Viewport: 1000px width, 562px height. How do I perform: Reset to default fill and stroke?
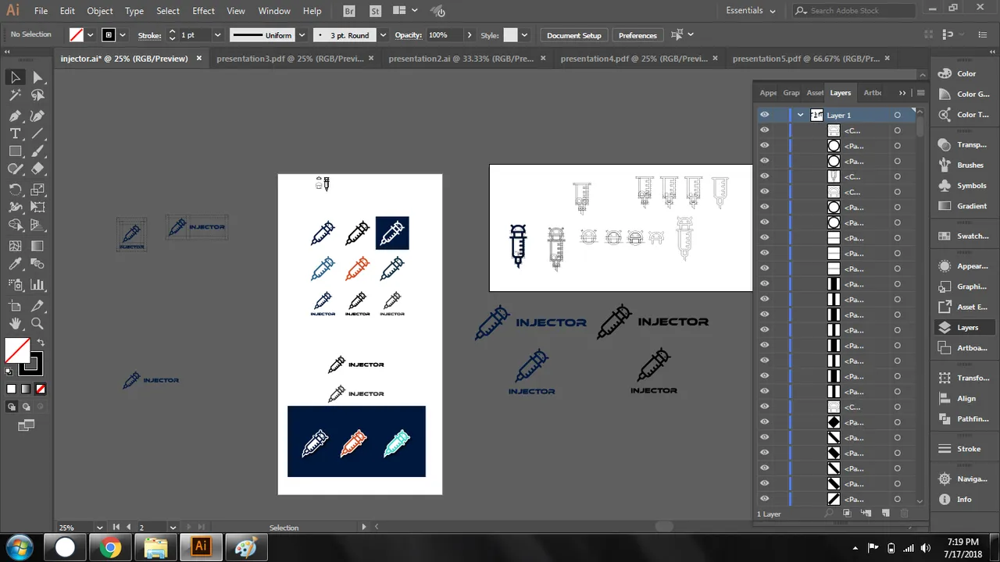[10, 370]
